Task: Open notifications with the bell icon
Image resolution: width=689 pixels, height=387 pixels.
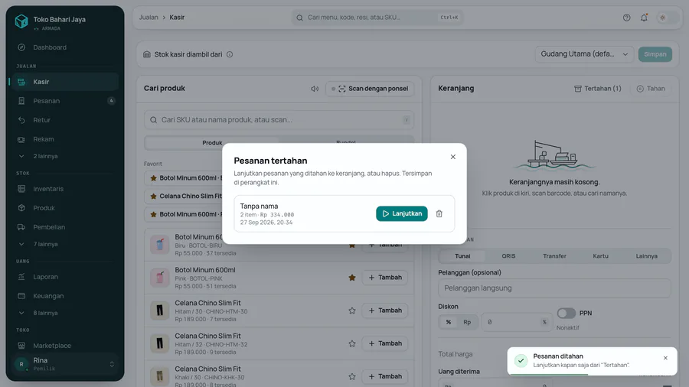Action: 644,18
